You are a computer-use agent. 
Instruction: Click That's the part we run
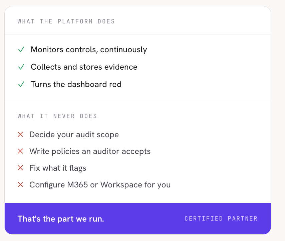tap(61, 219)
